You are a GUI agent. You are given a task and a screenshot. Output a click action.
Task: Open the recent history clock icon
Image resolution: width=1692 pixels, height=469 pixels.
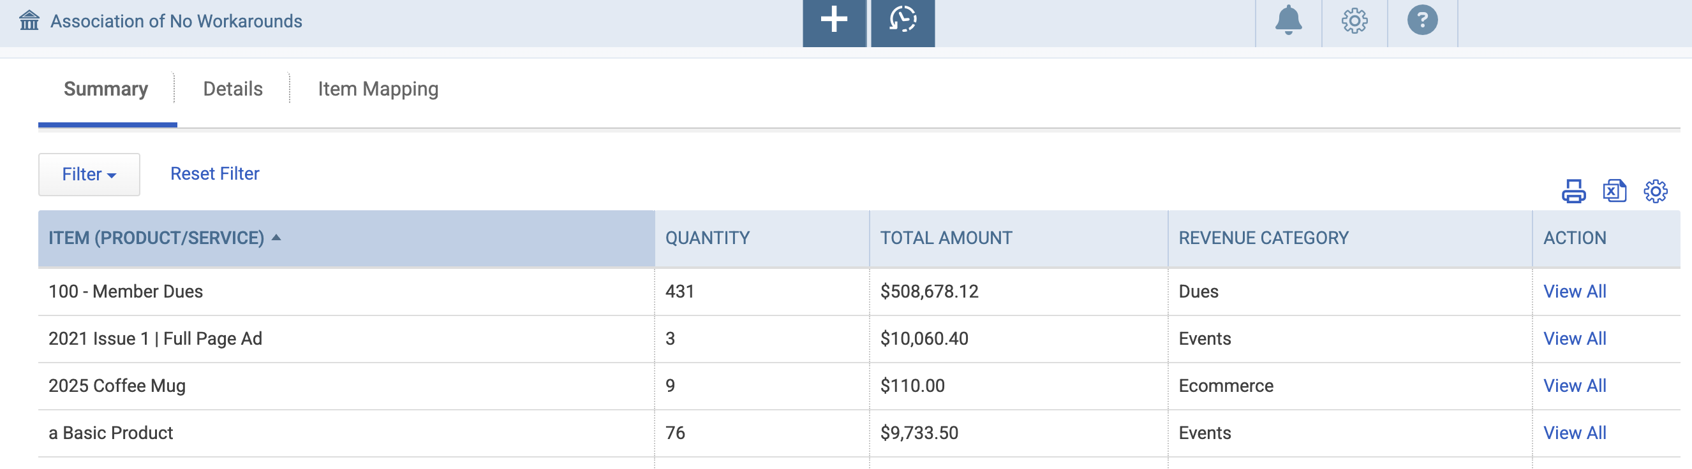[x=903, y=20]
